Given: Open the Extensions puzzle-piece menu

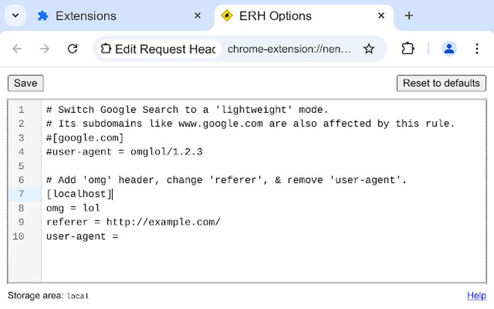Looking at the screenshot, I should click(408, 48).
